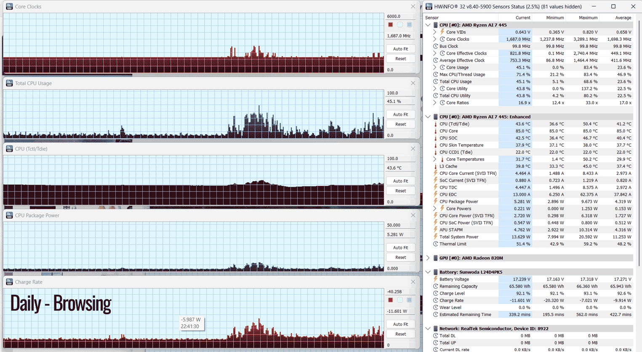
Task: Click the red color swatch in Core Clocks graph
Action: coord(391,25)
